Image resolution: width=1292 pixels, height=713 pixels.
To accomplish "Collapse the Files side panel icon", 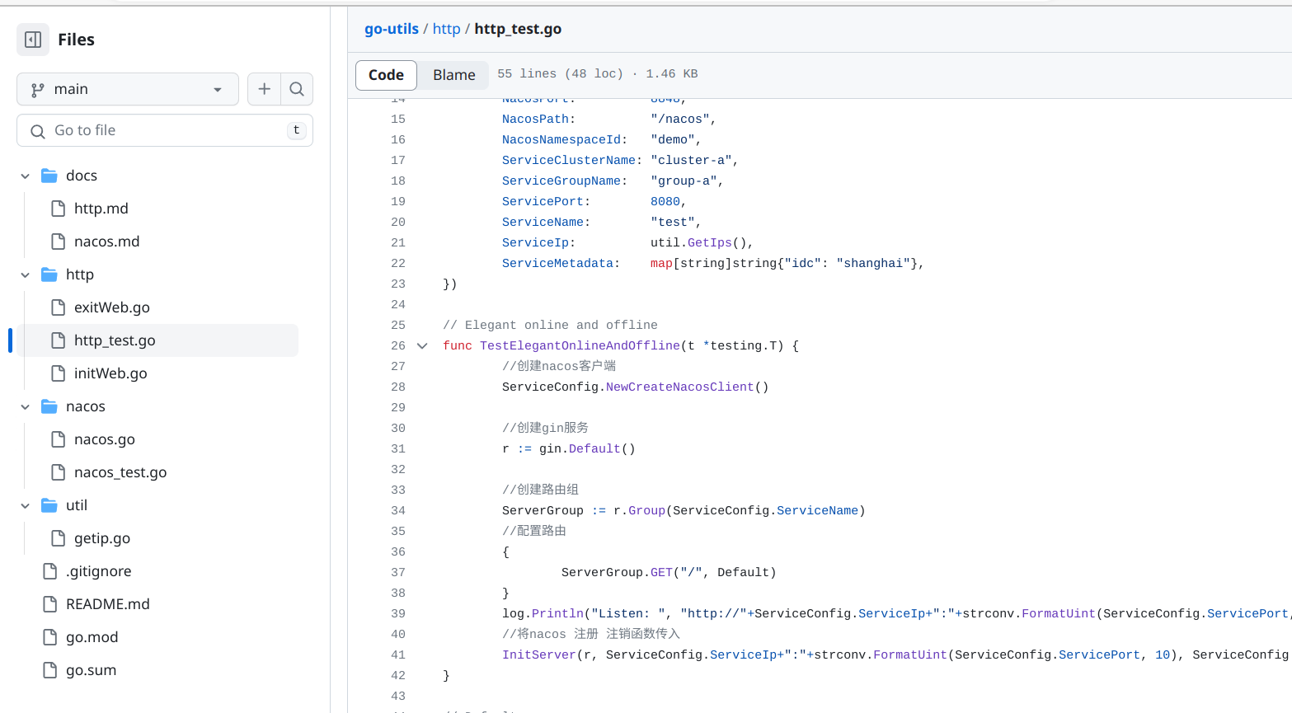I will [x=33, y=40].
